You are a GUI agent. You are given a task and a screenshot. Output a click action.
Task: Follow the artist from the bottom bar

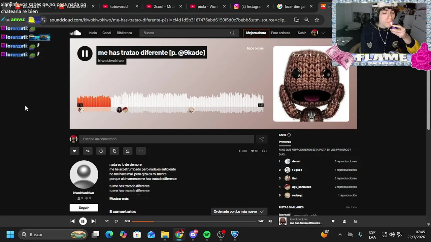(x=344, y=221)
